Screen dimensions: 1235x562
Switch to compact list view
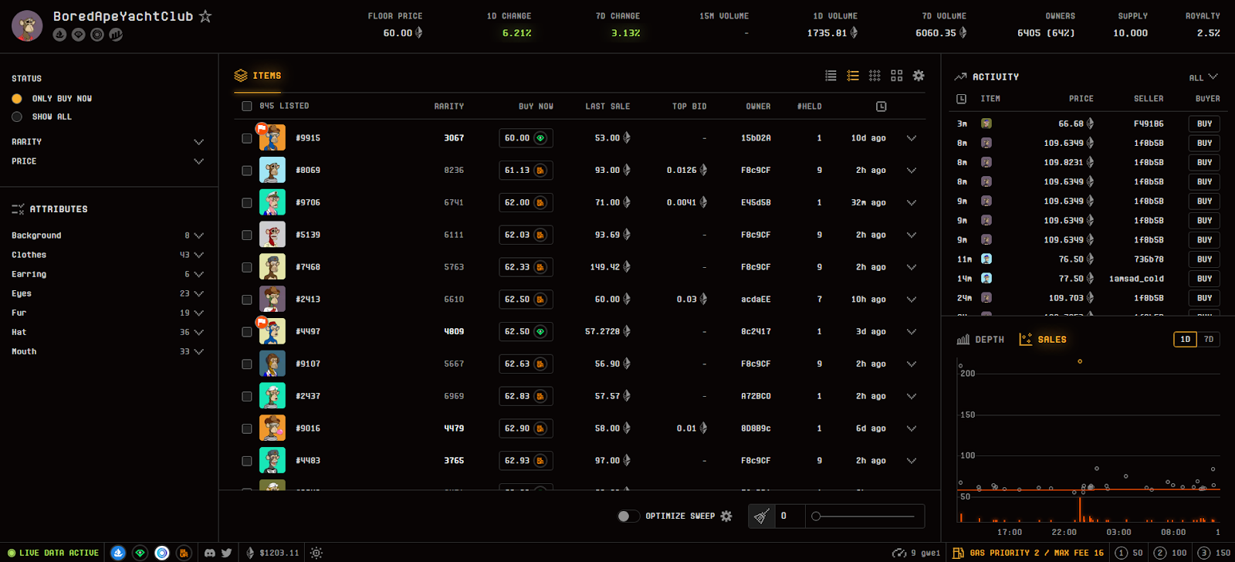click(831, 76)
